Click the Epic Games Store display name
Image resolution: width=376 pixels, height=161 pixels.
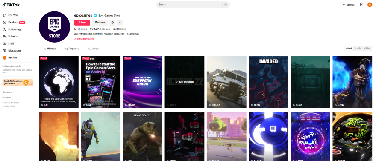pyautogui.click(x=109, y=15)
